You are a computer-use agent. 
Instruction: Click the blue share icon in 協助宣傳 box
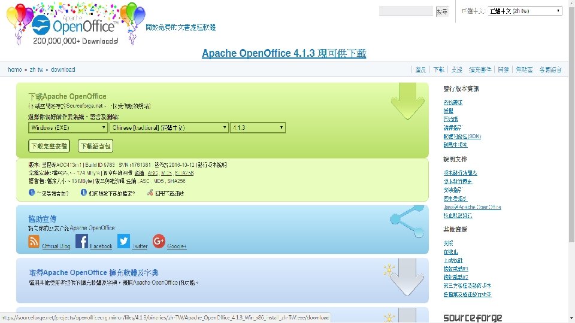tap(407, 221)
